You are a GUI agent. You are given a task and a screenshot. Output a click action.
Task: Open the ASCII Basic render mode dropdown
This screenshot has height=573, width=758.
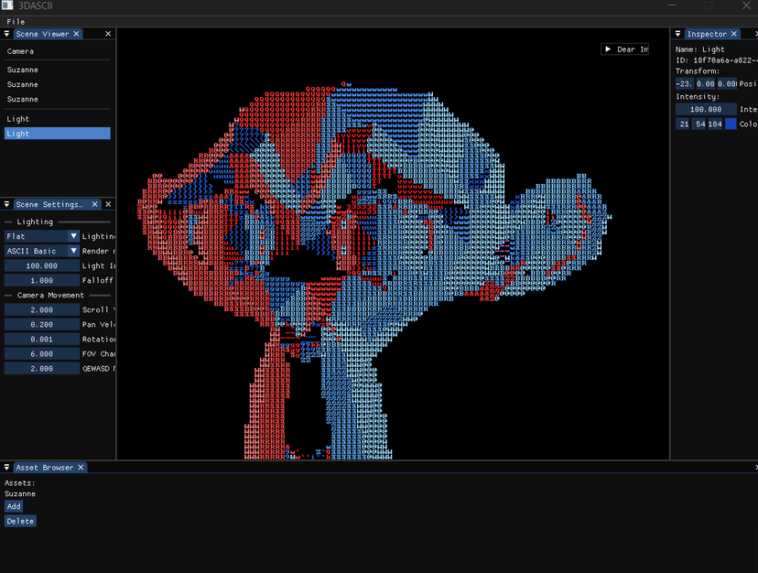click(74, 251)
